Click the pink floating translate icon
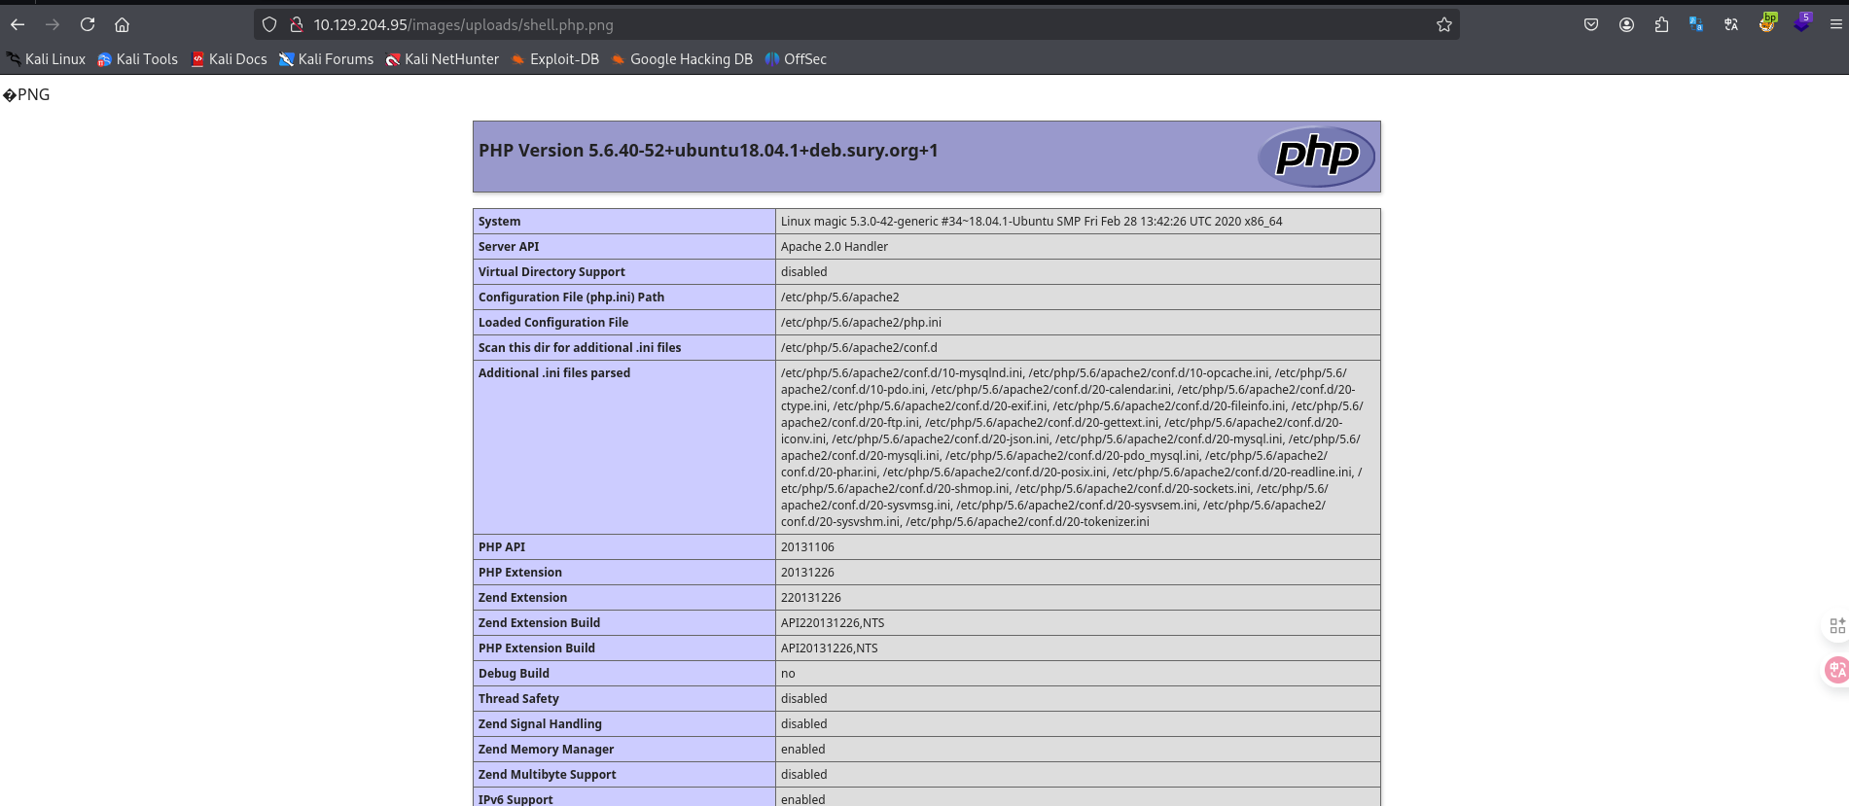This screenshot has height=806, width=1849. (1836, 670)
